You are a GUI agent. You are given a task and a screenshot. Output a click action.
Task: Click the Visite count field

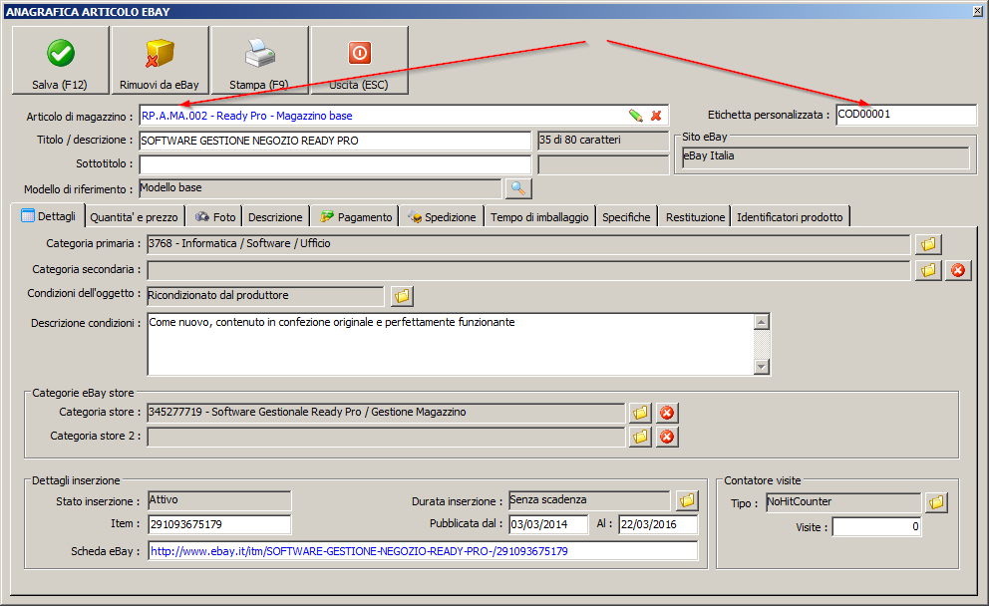(876, 527)
